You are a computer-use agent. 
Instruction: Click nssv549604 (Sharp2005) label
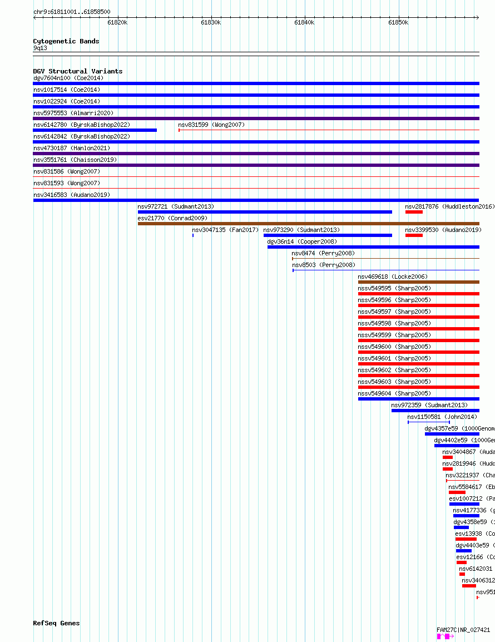click(394, 393)
